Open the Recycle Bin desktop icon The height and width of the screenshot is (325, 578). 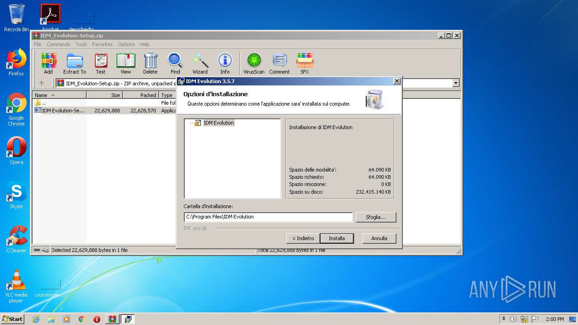[x=16, y=18]
